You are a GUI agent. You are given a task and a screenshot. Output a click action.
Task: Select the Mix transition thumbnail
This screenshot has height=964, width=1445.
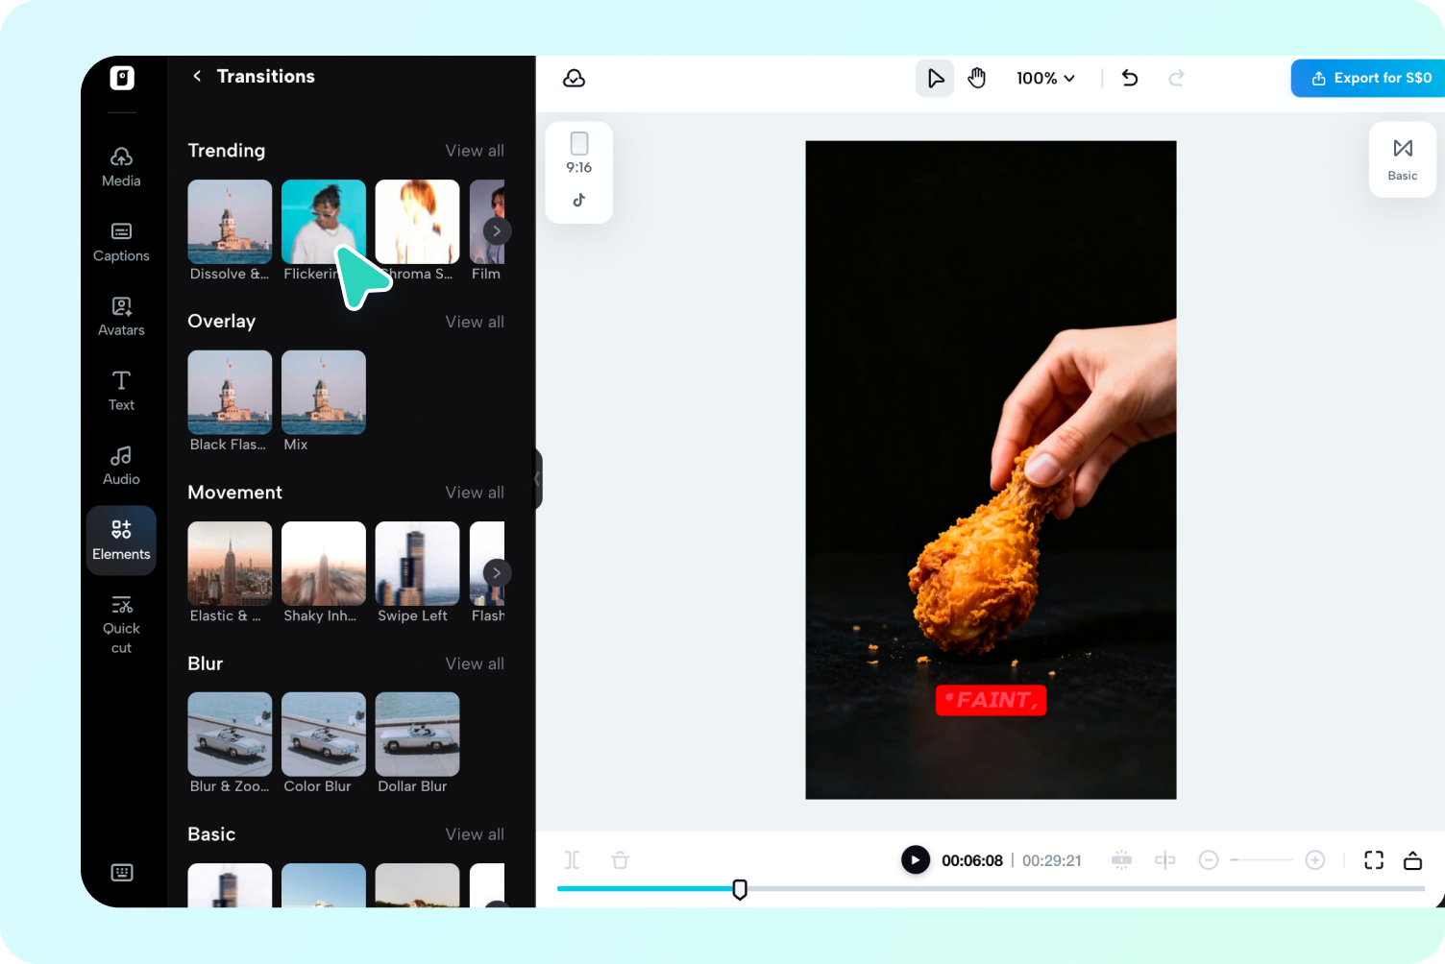coord(324,393)
